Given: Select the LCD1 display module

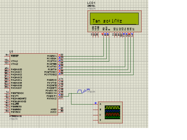Looking at the screenshot, I should [x=114, y=21].
